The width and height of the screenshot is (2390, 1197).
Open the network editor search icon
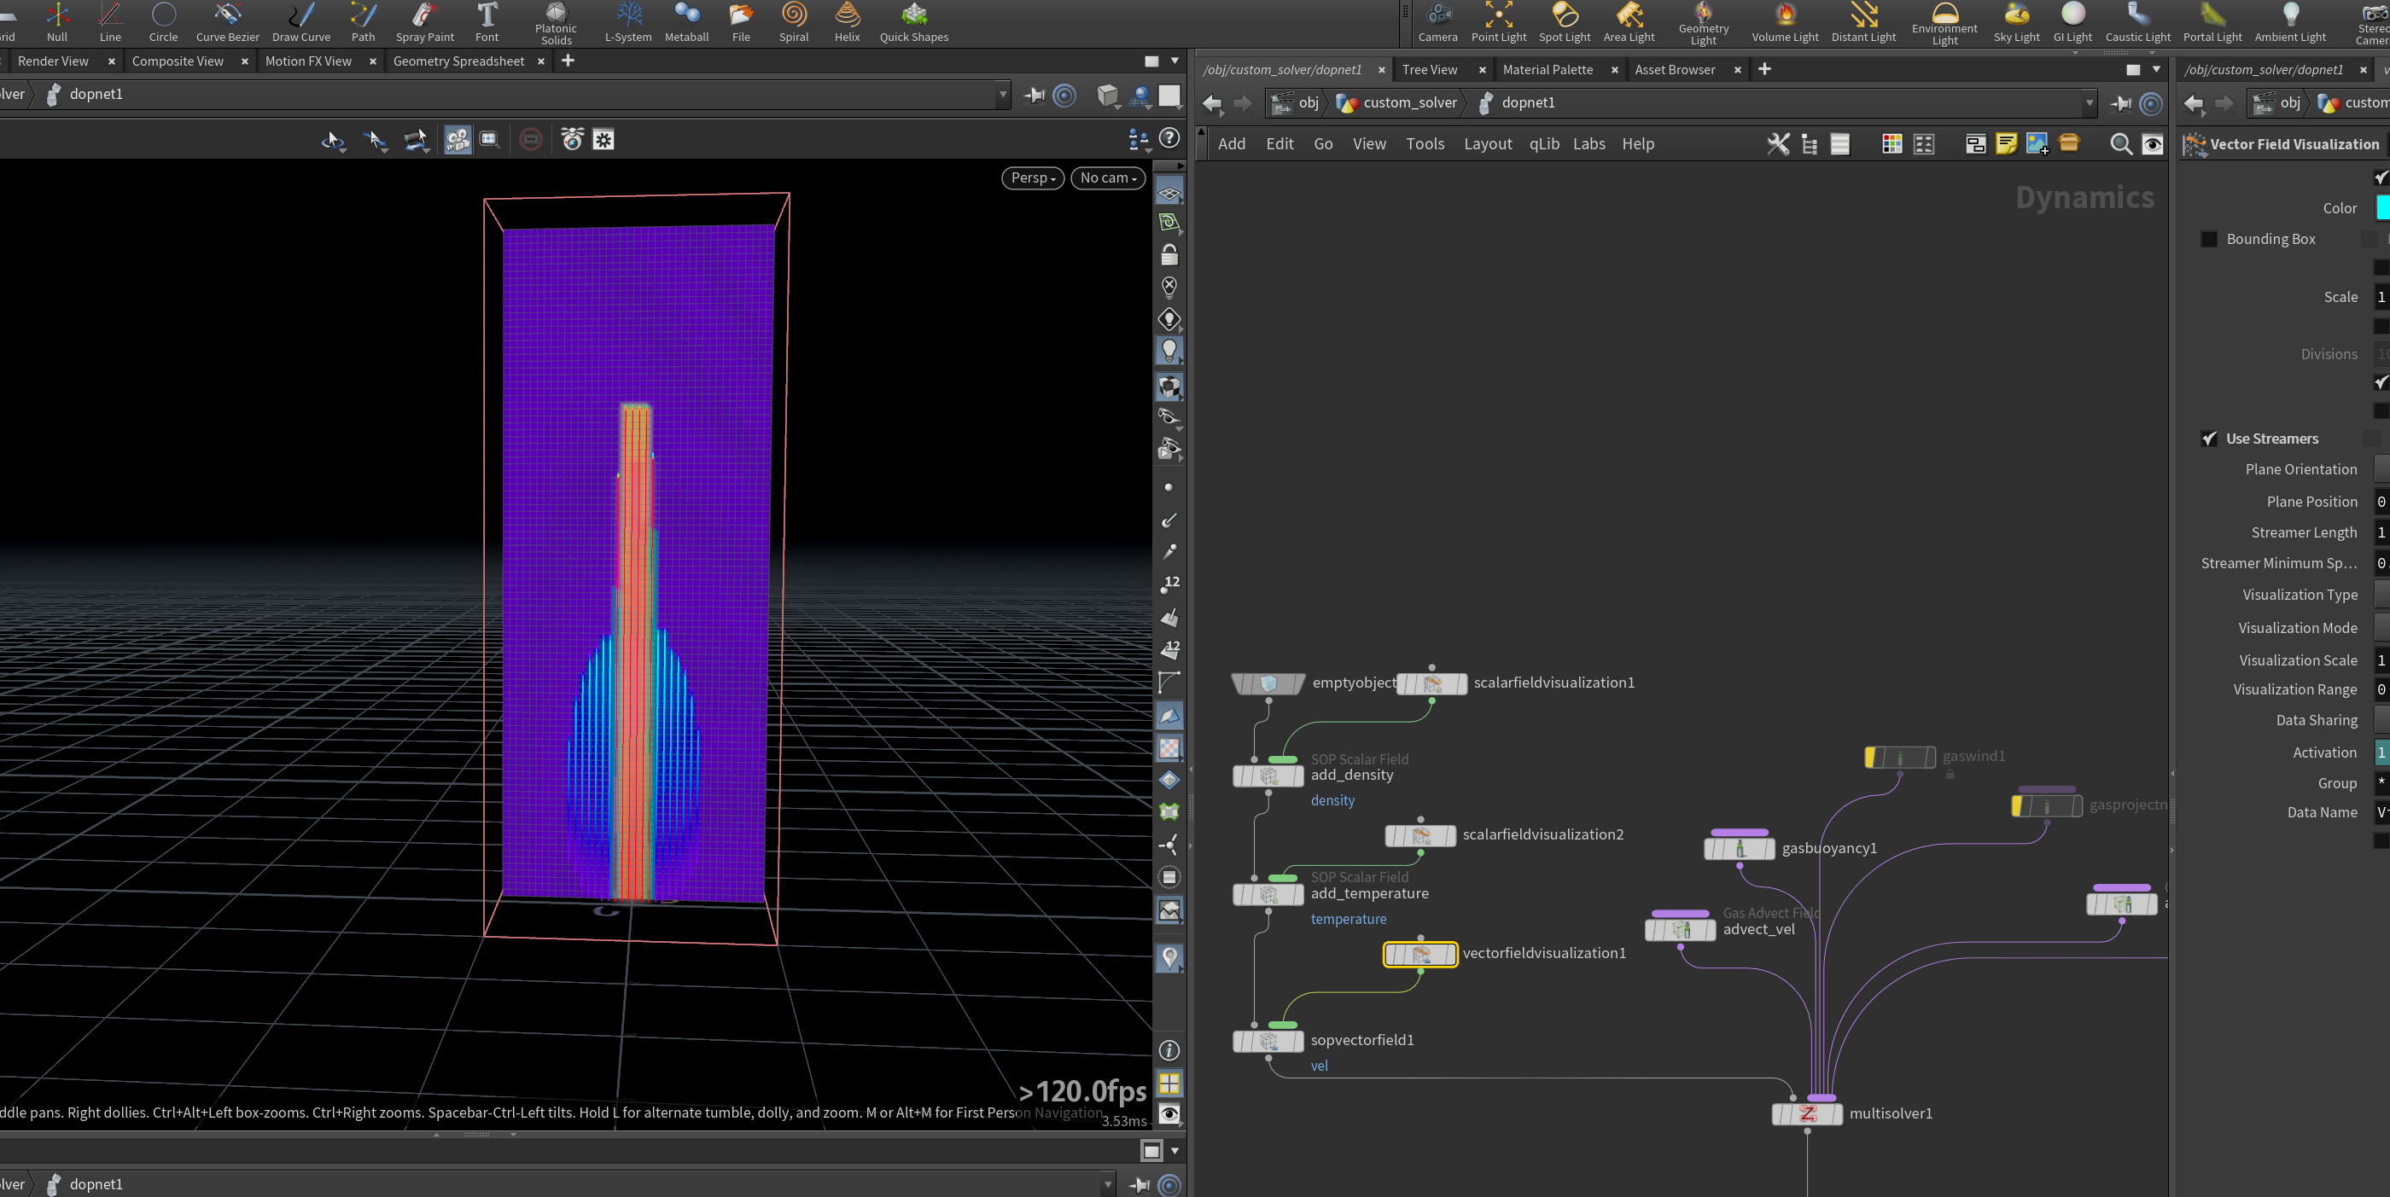point(2120,143)
